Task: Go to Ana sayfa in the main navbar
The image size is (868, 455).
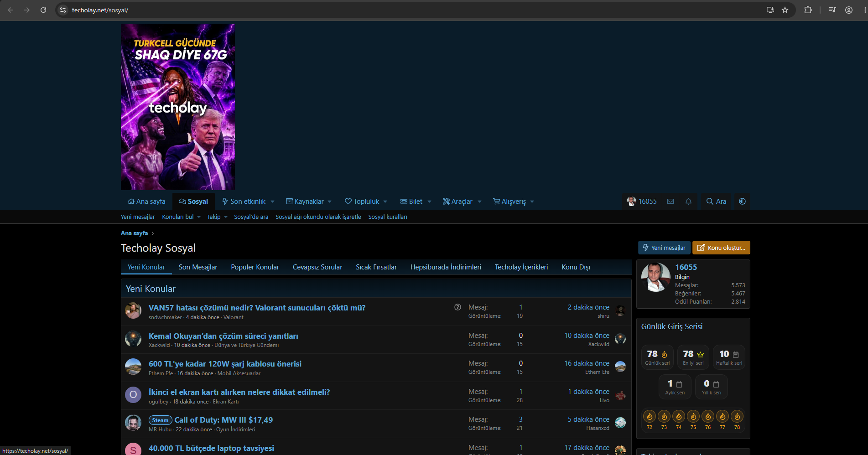Action: [x=146, y=202]
